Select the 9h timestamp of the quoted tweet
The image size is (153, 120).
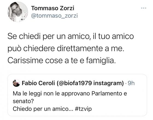131,83
